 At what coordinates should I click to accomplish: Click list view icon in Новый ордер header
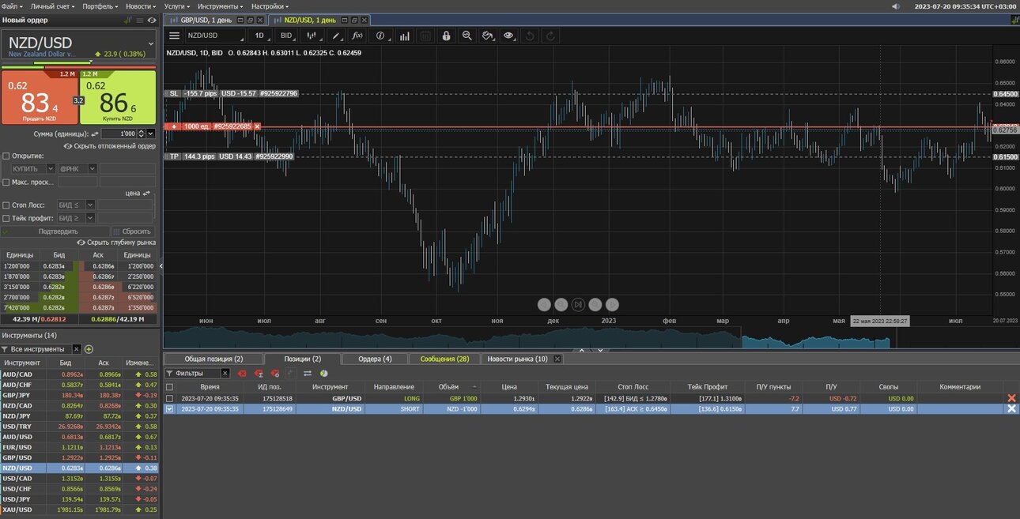pyautogui.click(x=139, y=19)
